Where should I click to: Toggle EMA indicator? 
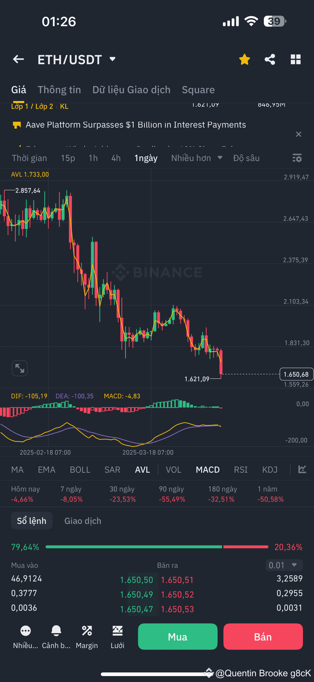(47, 470)
